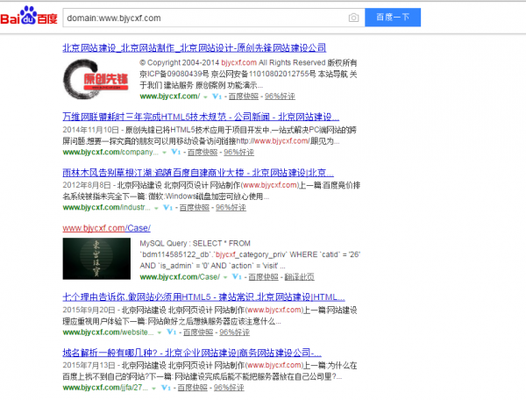Image resolution: width=526 pixels, height=400 pixels.
Task: Open image search via camera icon
Action: click(353, 17)
